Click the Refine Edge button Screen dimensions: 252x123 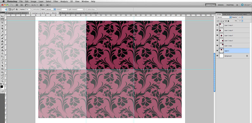(92, 9)
